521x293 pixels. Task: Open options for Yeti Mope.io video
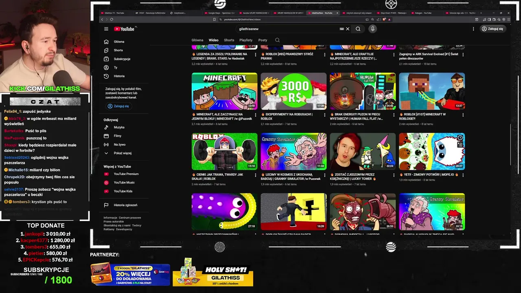click(x=463, y=175)
